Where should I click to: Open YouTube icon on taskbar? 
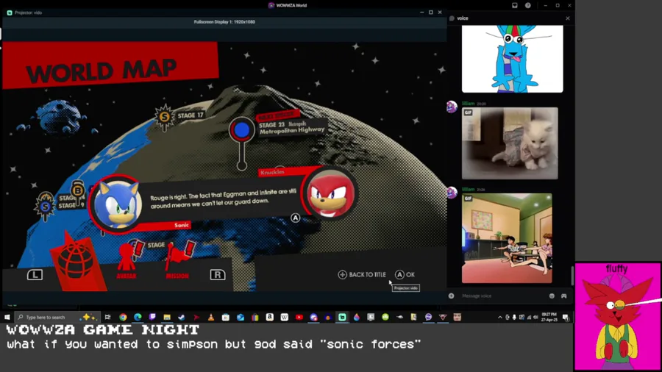tap(299, 317)
